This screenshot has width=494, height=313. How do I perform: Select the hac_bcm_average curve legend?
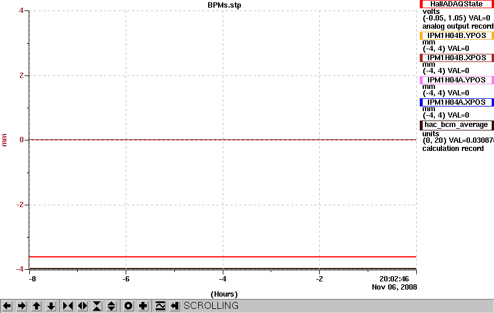click(x=457, y=125)
